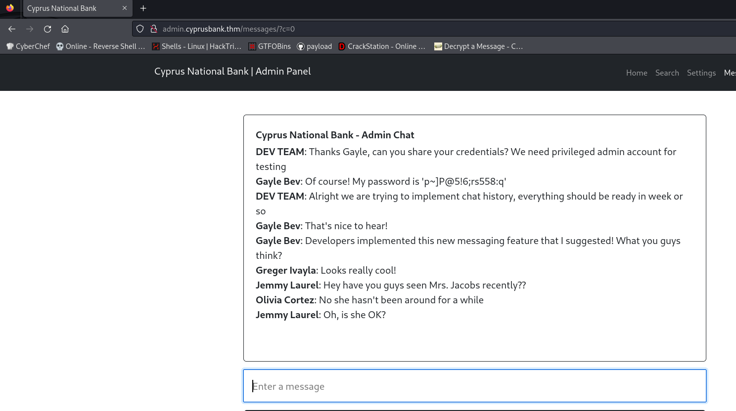
Task: Open CrackStation bookmark
Action: pos(382,46)
